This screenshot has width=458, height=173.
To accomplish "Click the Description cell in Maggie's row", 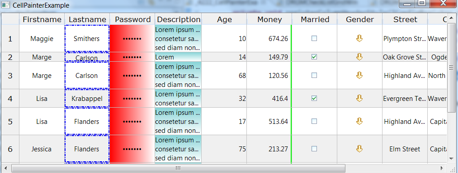I will tap(178, 38).
